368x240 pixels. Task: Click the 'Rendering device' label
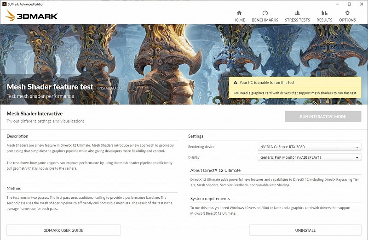tap(201, 147)
